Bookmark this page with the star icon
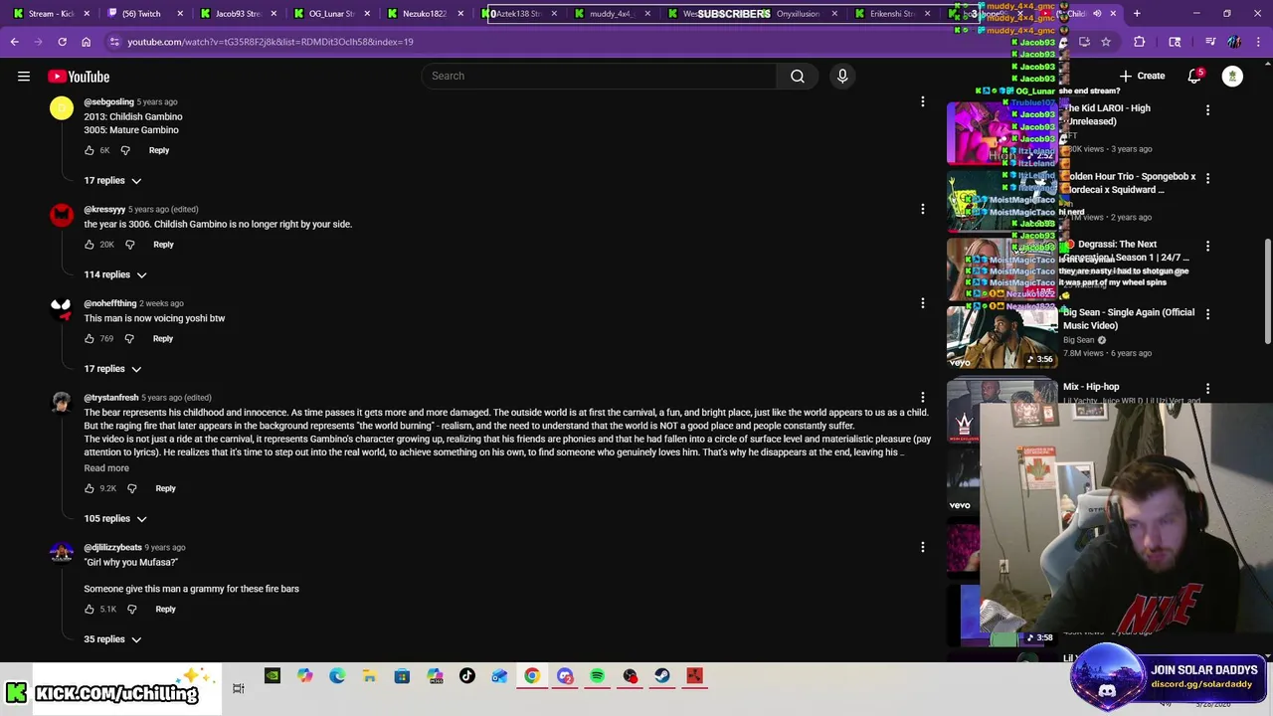The height and width of the screenshot is (716, 1273). 1105,42
